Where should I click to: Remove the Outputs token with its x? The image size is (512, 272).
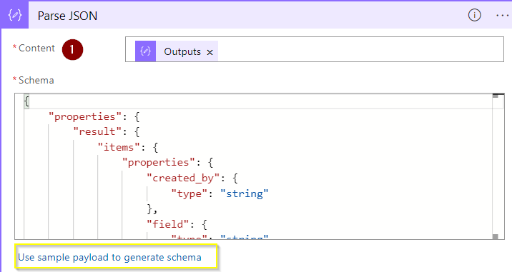pos(210,52)
